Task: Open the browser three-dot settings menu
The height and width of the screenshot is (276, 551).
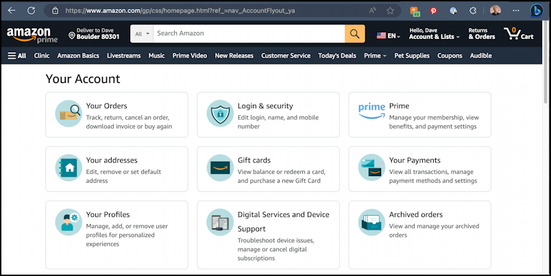Action: [516, 10]
